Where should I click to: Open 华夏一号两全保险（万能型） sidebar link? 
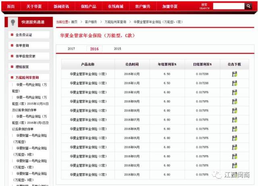29,88
